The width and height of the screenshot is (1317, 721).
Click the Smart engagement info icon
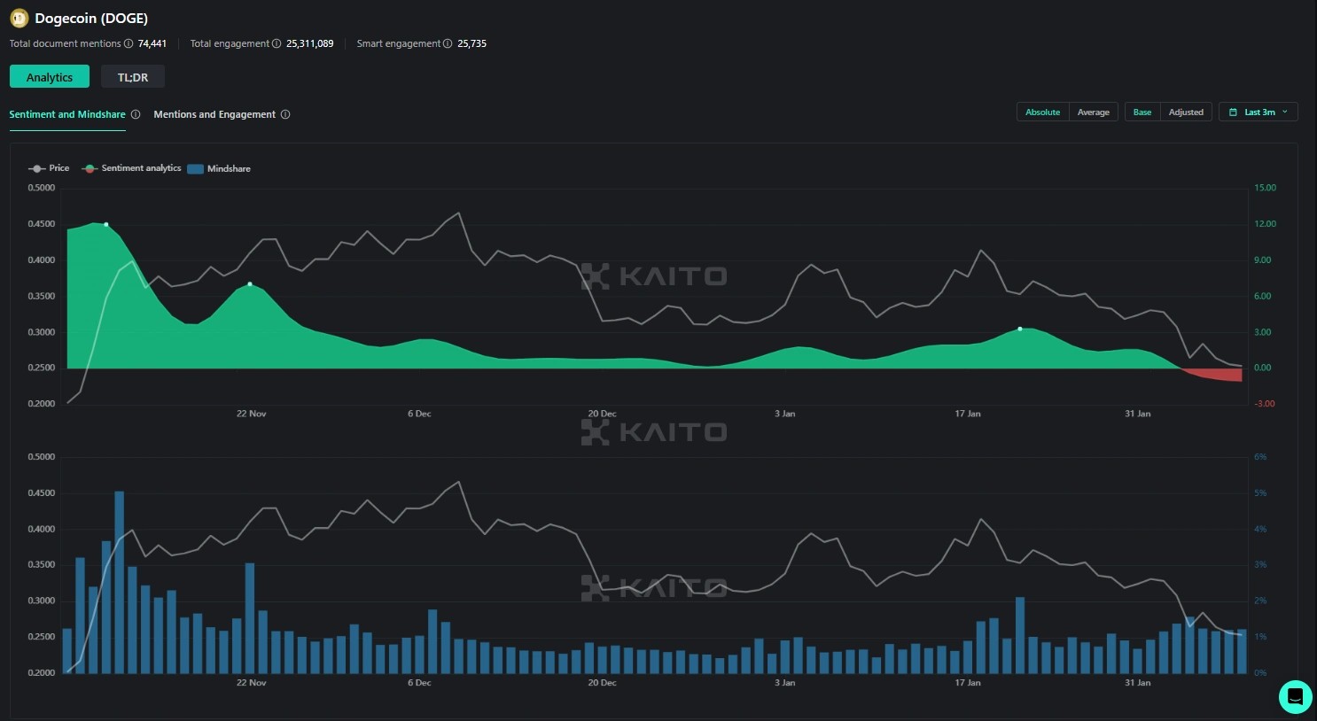point(448,43)
